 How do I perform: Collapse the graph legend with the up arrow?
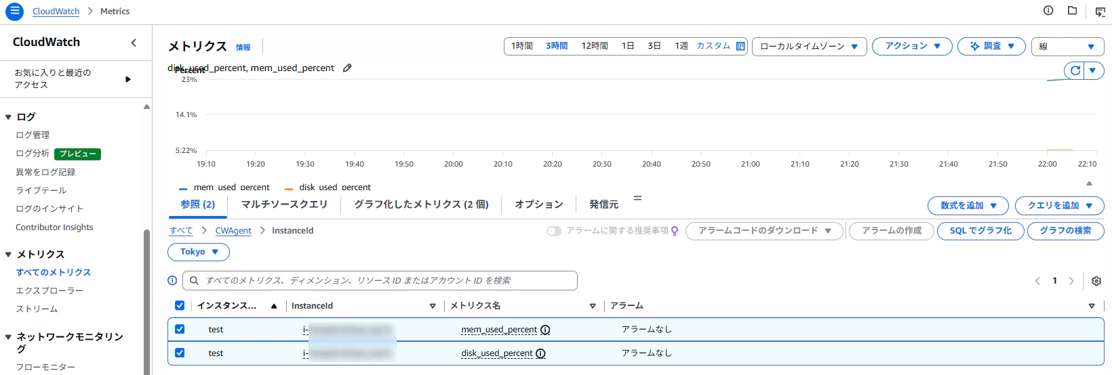click(x=1089, y=183)
